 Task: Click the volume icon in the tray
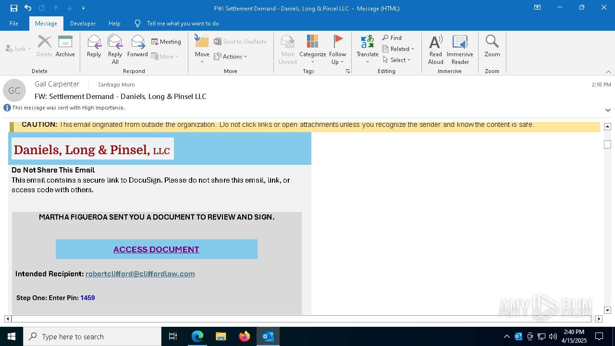pos(553,336)
